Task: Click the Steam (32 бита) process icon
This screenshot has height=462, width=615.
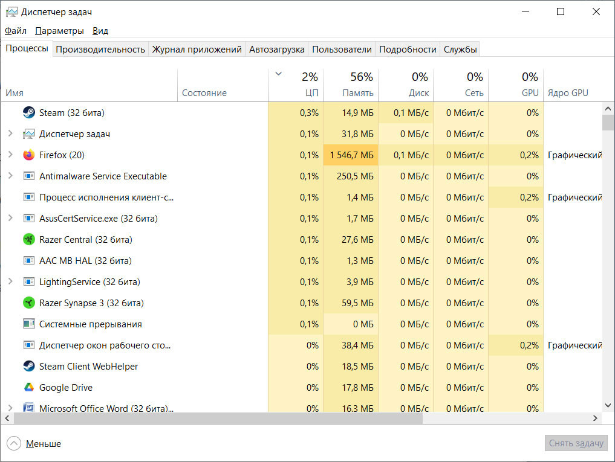Action: (28, 113)
